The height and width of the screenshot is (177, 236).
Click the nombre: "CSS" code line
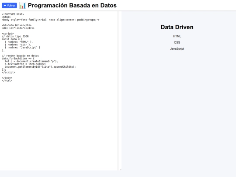point(18,45)
